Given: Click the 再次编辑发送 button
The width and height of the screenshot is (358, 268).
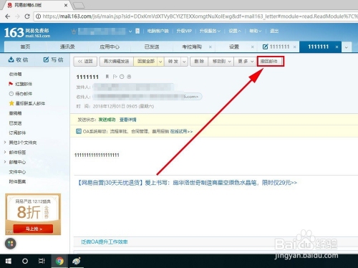Looking at the screenshot, I should pos(116,62).
